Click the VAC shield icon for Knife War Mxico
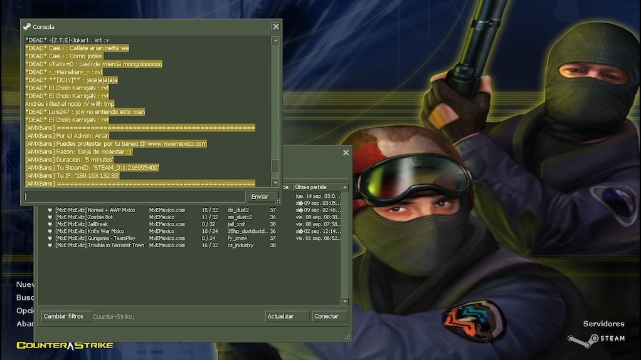Viewport: 641px width, 360px height. tap(50, 231)
